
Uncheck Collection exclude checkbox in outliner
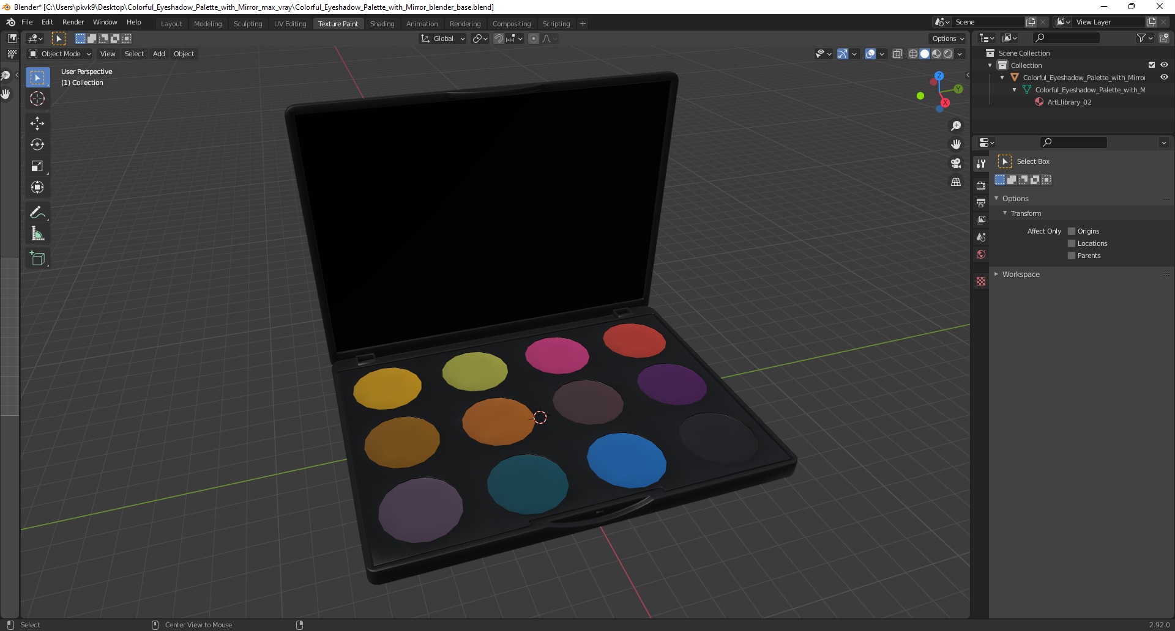tap(1152, 65)
